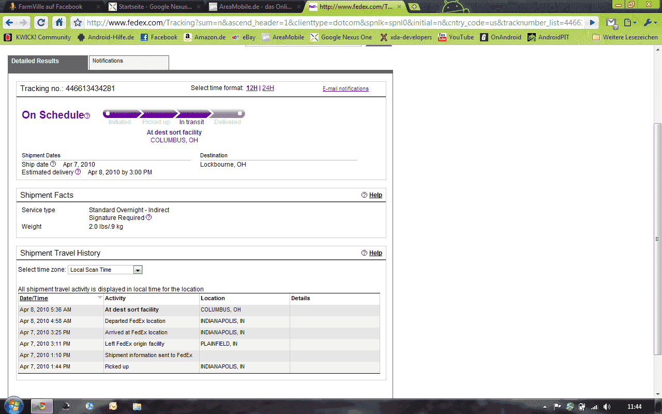Open Shipment Travel History Help link

coord(375,253)
